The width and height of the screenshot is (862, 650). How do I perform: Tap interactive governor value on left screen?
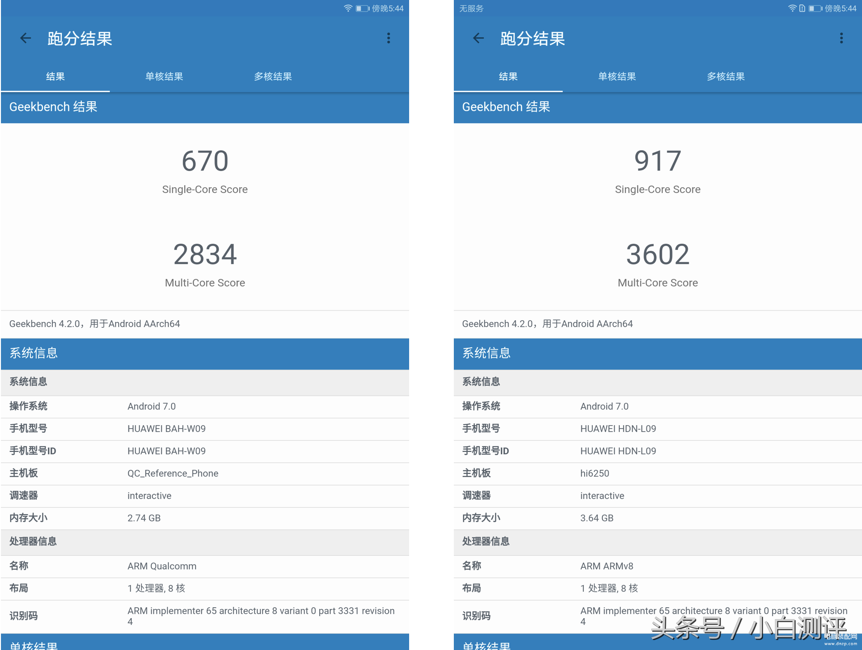149,496
